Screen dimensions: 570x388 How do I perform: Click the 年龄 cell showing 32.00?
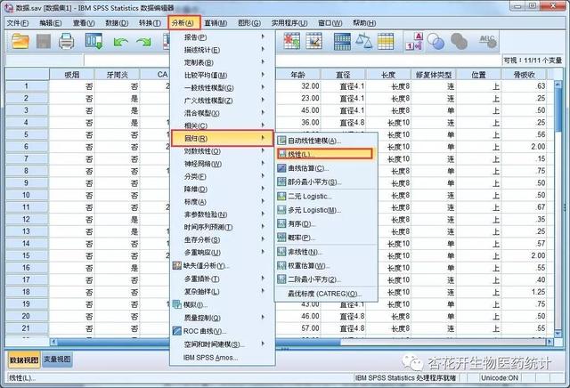click(x=298, y=86)
